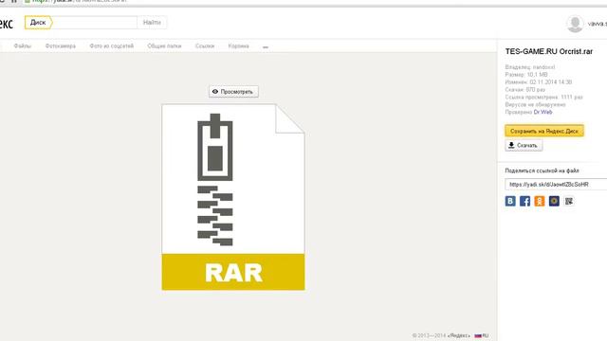Screen dimensions: 607x341
Task: Click the Диск label in search bar
Action: 38,23
